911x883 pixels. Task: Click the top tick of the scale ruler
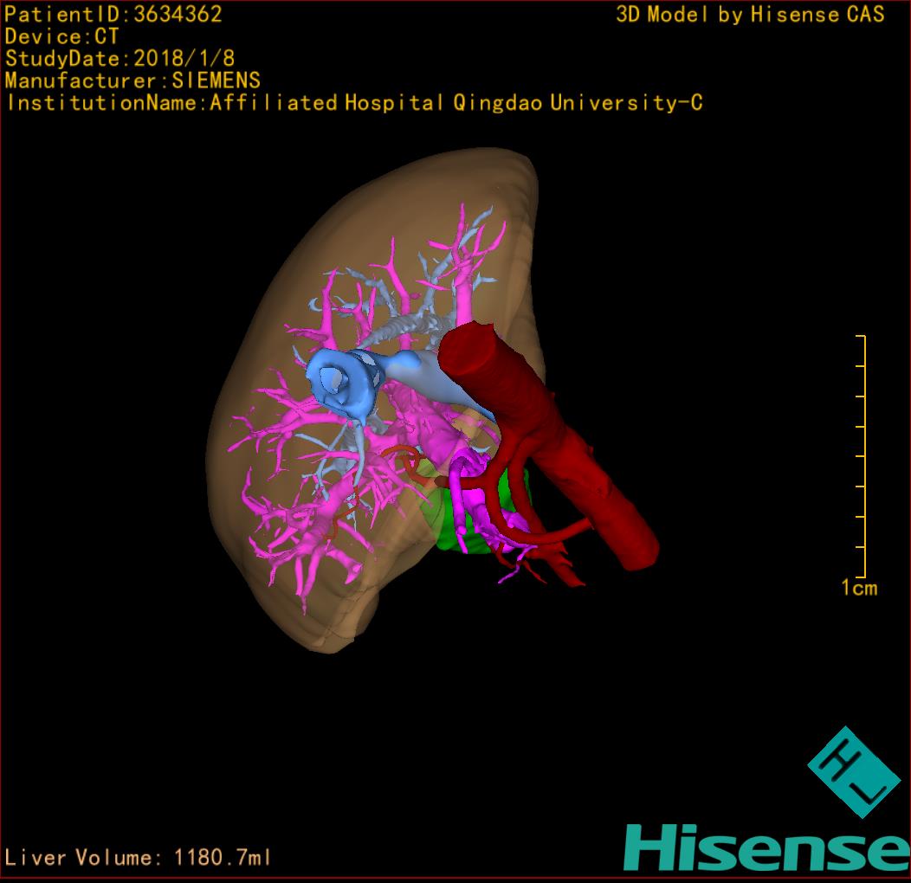click(x=860, y=336)
